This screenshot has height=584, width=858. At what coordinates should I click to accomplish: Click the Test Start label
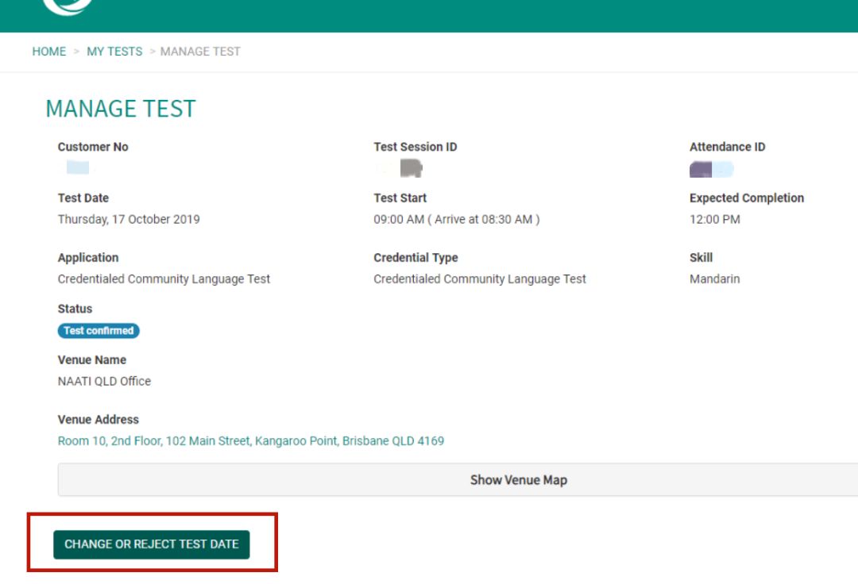(x=400, y=198)
